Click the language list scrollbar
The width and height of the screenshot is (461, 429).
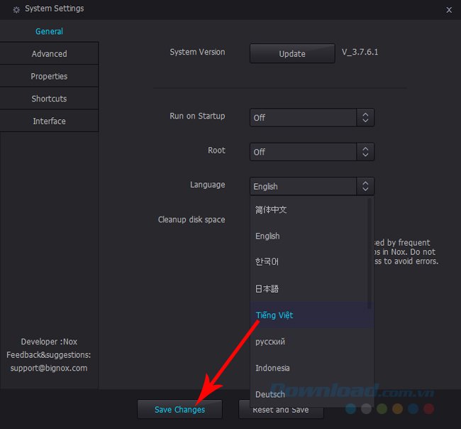tap(370, 254)
